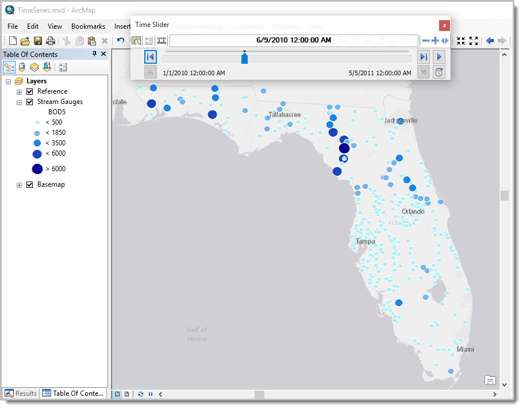Click Export to Video icon
Image resolution: width=523 pixels, height=409 pixels.
161,41
